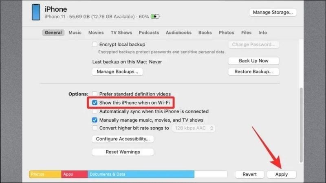Open the Movies tab

[96, 33]
